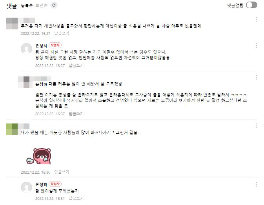This screenshot has height=205, width=264.
Task: Sort comments by 최신순
Action: tap(42, 5)
